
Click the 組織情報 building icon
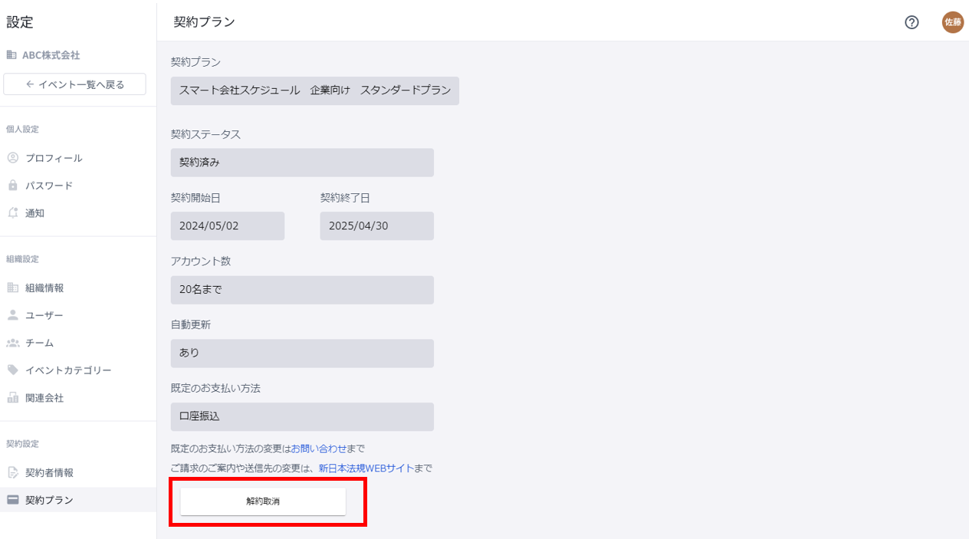[12, 288]
